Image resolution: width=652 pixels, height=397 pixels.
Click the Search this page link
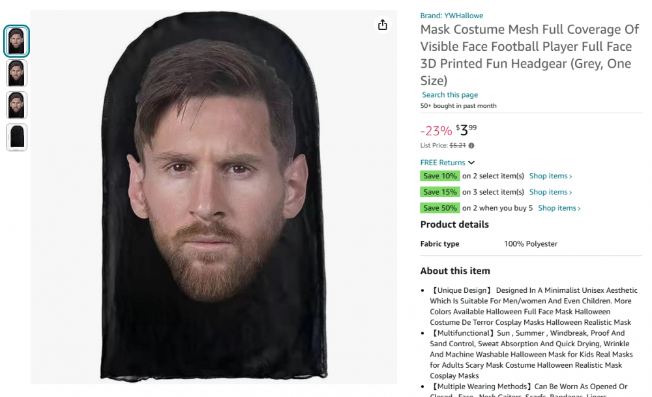449,95
